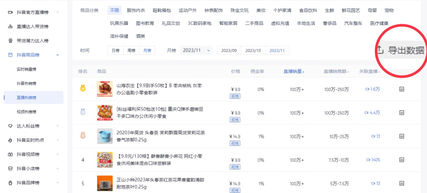Sort by 直播销量 column header
Screen dimensions: 427x193
click(294, 71)
